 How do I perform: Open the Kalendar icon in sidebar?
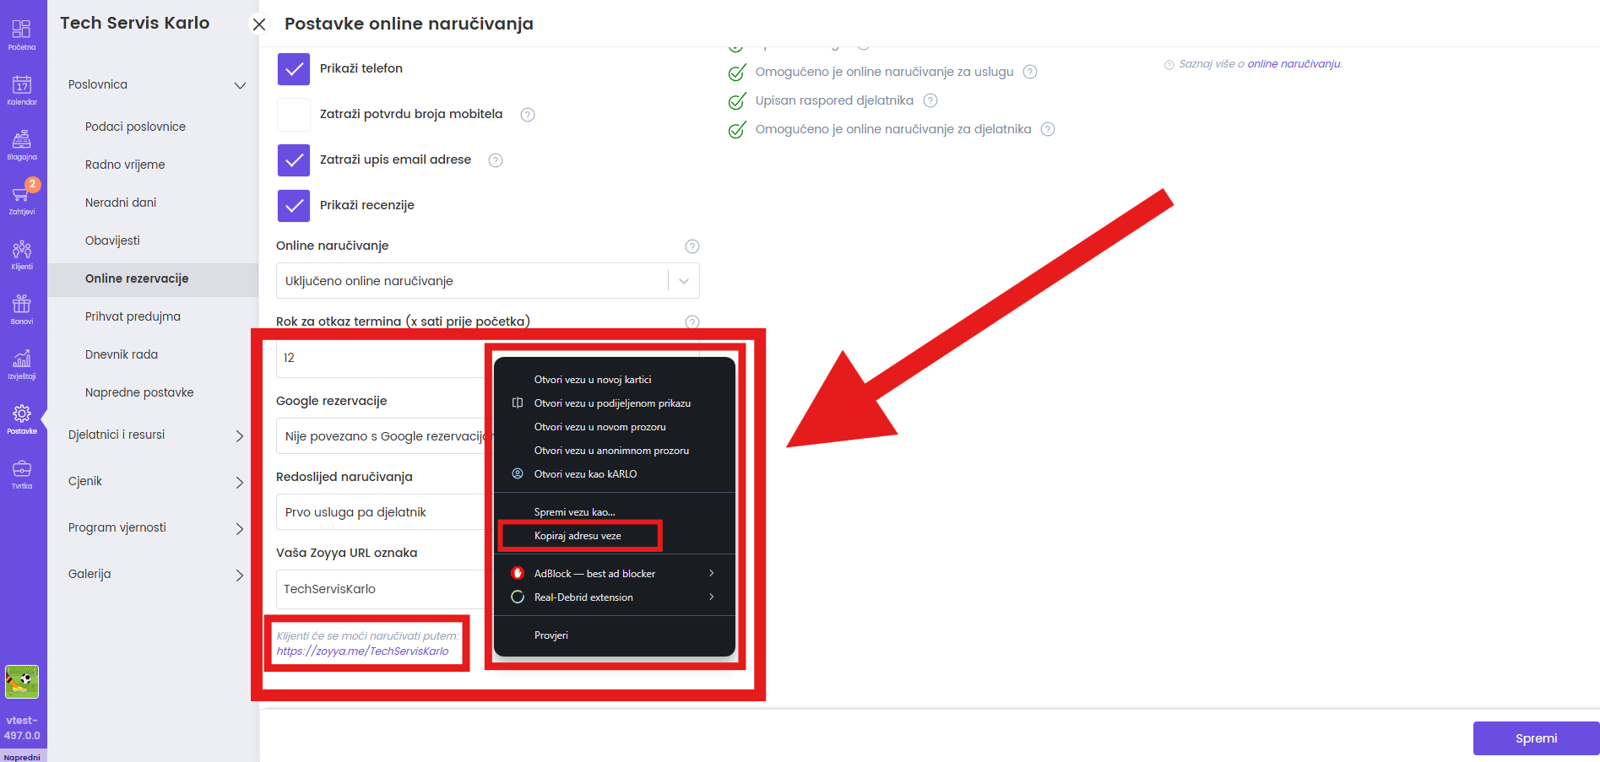(22, 89)
